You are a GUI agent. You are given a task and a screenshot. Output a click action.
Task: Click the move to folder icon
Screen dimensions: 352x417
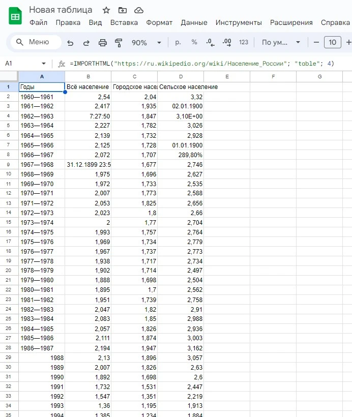(x=122, y=10)
